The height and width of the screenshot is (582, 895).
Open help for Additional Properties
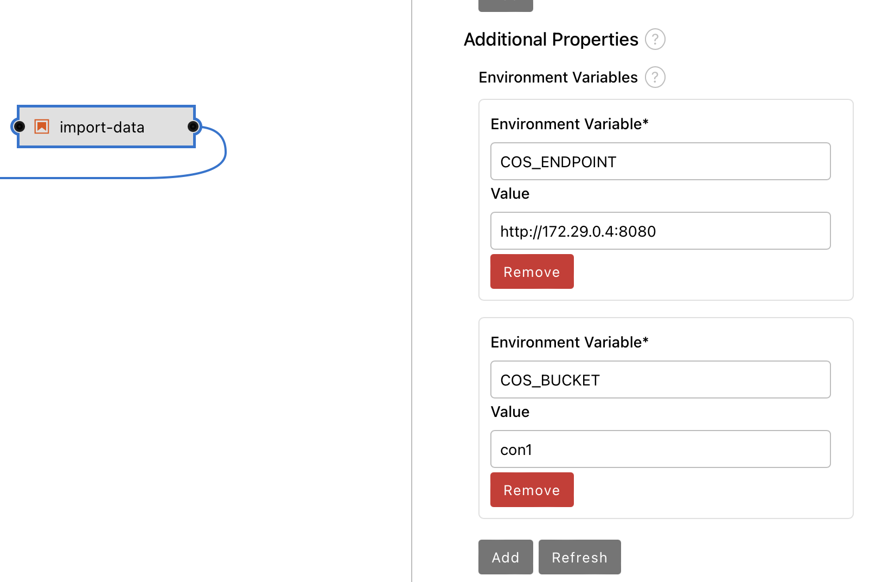[655, 39]
